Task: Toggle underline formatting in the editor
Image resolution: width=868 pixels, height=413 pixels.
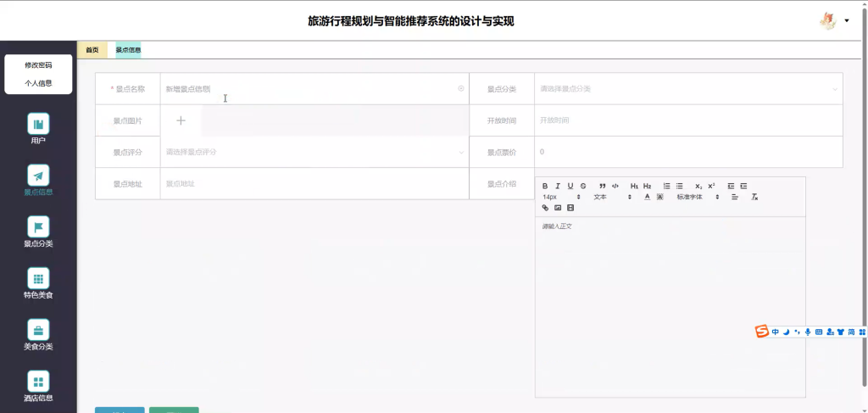Action: click(x=570, y=186)
